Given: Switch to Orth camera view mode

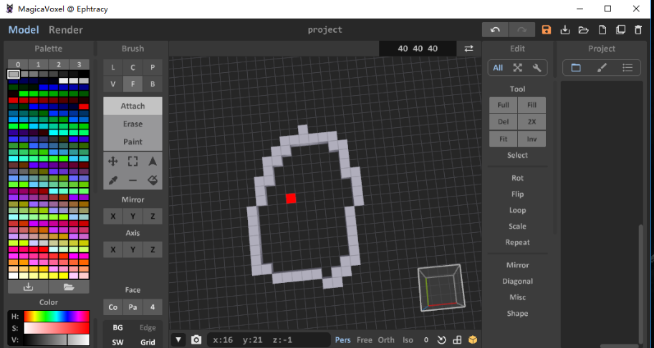Looking at the screenshot, I should 386,340.
